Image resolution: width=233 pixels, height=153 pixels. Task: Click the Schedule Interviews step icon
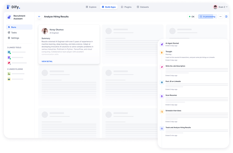click(162, 112)
